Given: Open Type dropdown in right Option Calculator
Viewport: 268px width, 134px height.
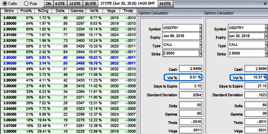Looking at the screenshot, I should pos(266,45).
